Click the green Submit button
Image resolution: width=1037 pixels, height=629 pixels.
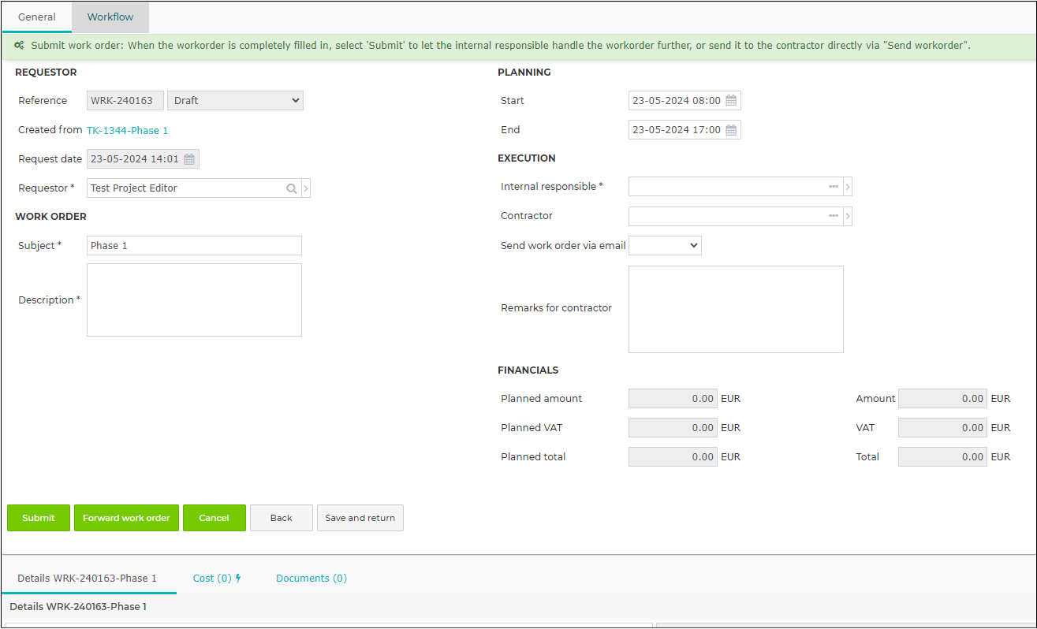pos(39,518)
